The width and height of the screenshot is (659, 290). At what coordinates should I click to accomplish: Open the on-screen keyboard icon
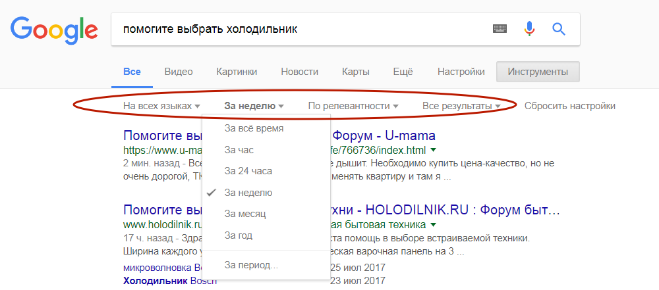click(500, 29)
